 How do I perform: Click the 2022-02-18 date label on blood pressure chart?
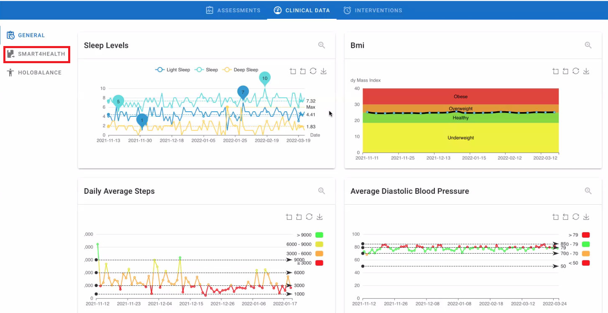[491, 304]
